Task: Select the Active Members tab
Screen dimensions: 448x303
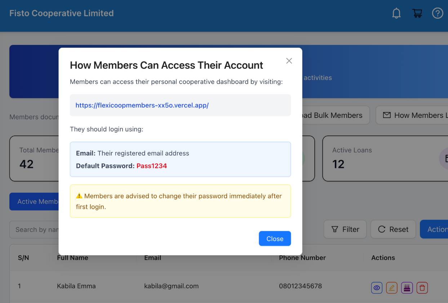Action: tap(34, 202)
